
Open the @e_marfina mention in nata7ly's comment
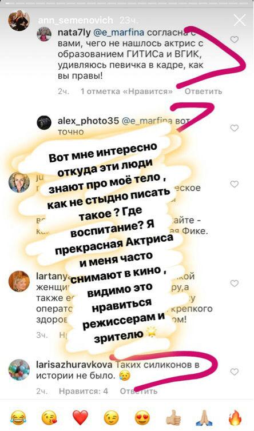click(x=118, y=33)
